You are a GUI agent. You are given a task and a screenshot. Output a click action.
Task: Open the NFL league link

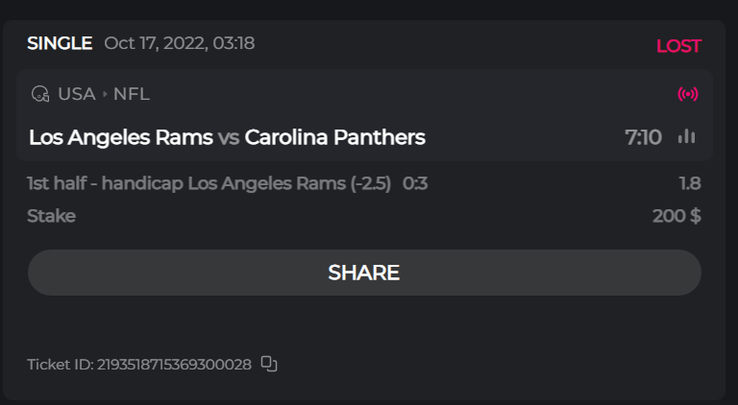pos(132,94)
